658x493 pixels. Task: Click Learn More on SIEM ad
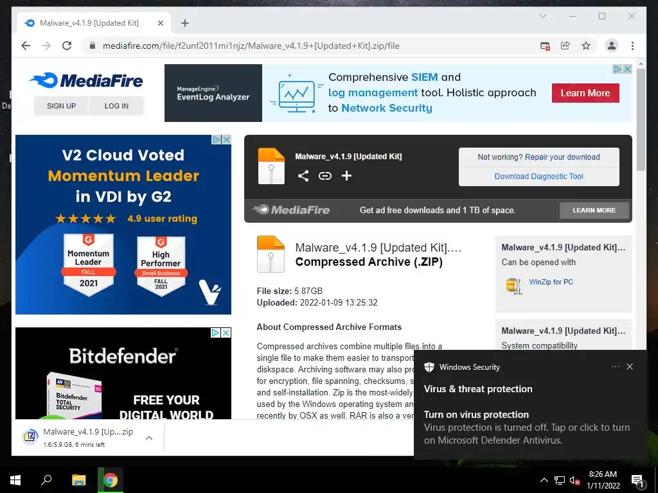(x=585, y=93)
